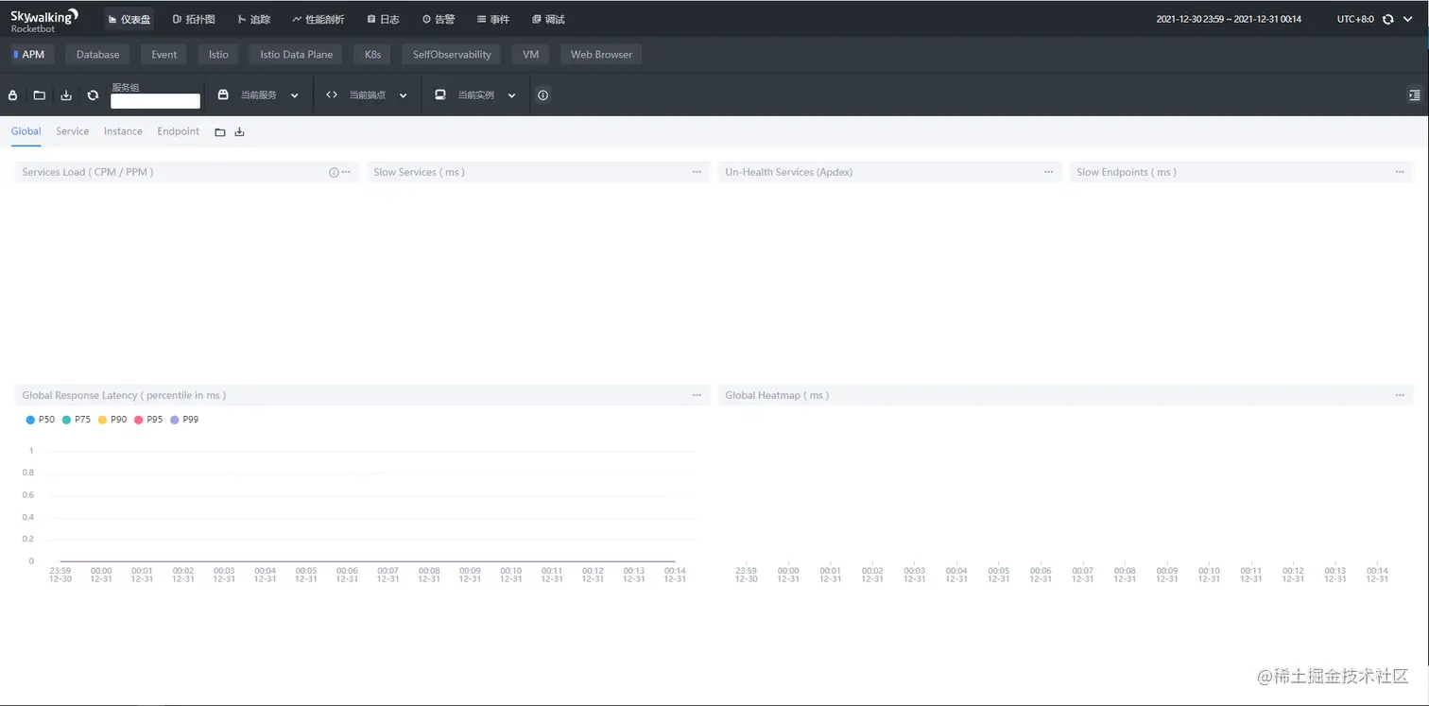Switch to the Service tab
The width and height of the screenshot is (1429, 706).
[72, 131]
